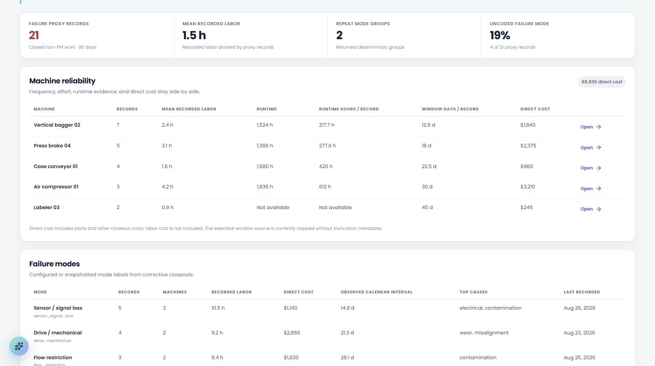655x366 pixels.
Task: Click the $8,630 direct cost badge
Action: (602, 82)
